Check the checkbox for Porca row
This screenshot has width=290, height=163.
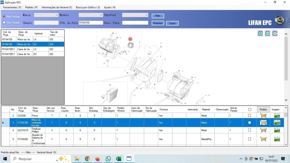[x=250, y=115]
